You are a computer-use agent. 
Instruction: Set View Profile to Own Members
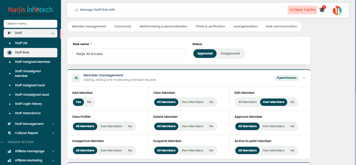click(111, 126)
